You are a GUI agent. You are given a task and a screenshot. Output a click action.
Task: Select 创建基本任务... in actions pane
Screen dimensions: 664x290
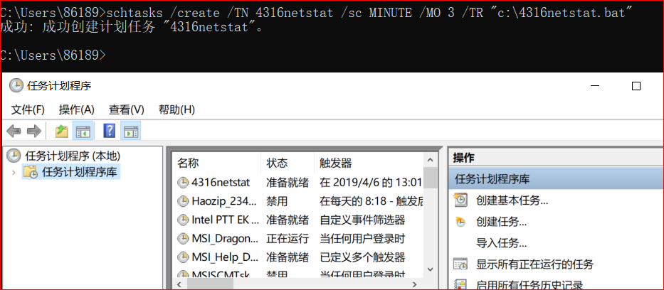point(512,200)
